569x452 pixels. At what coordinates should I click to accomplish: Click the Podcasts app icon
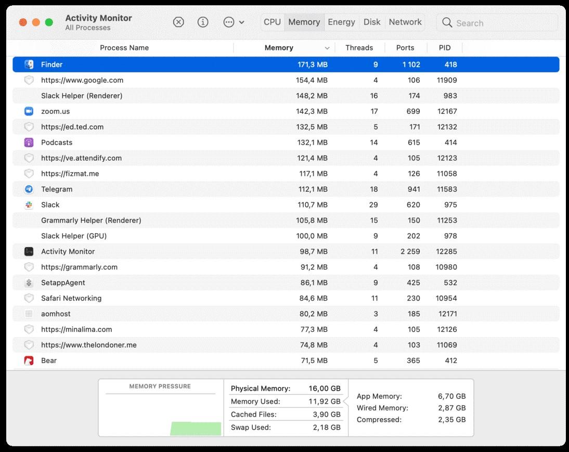click(29, 143)
